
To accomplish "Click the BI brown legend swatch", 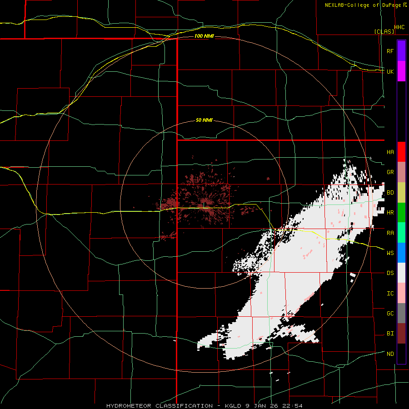I will point(401,334).
